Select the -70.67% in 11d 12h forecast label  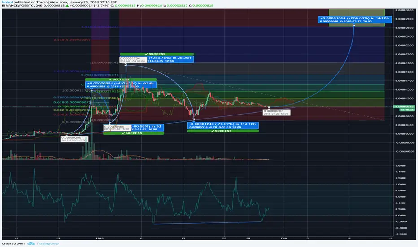point(223,125)
